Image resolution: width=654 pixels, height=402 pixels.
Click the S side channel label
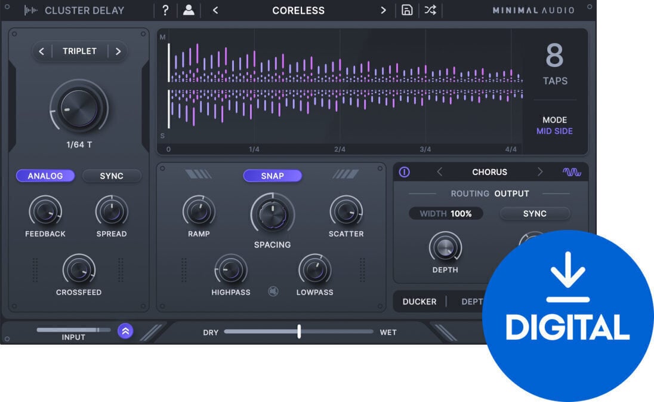pos(163,136)
